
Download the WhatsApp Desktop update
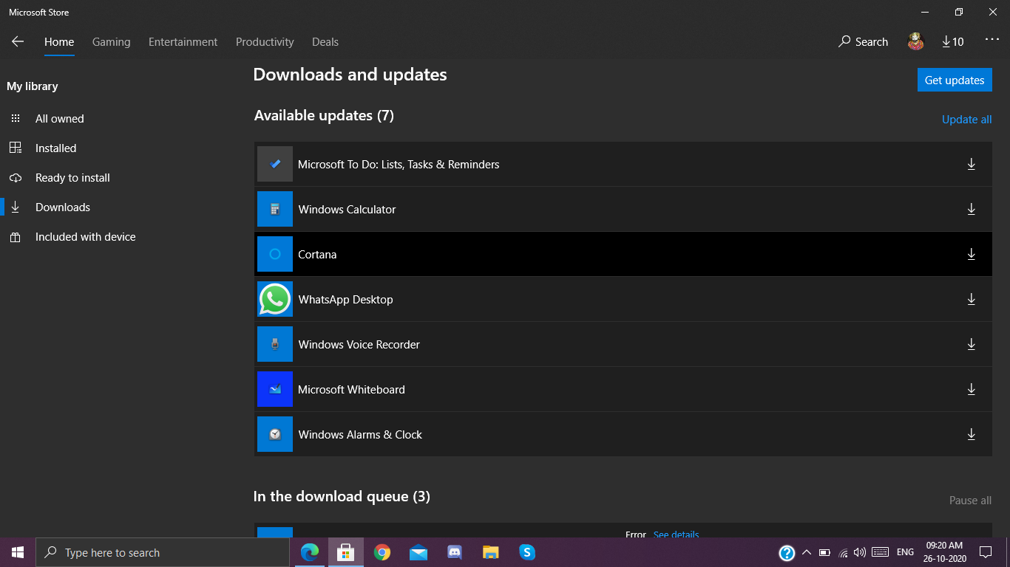972,299
